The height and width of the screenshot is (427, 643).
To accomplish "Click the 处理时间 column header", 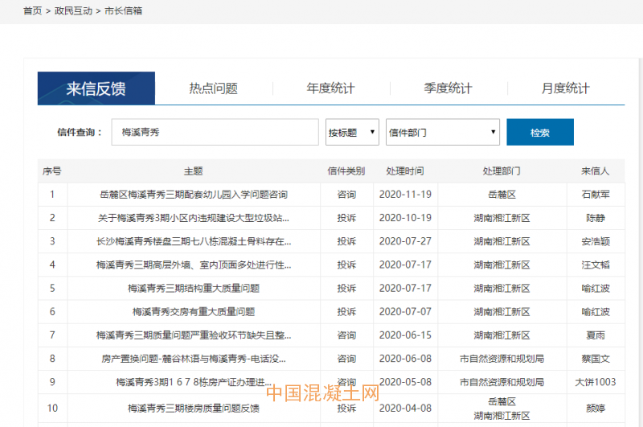I will 404,171.
